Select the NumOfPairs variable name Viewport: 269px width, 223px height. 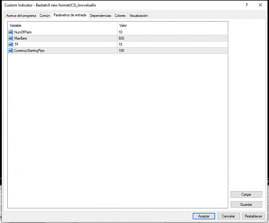[23, 32]
